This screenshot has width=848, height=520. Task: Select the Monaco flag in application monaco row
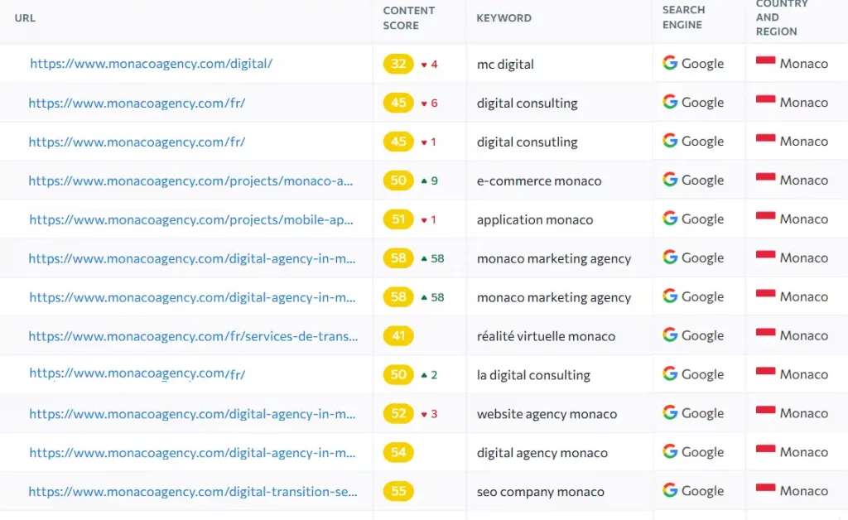[x=765, y=217]
